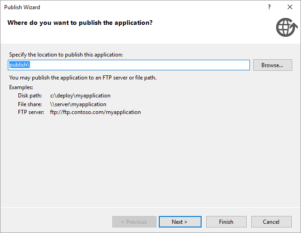Click the ftp://ftp.contoso.com/myapplication example
Viewport: 301px width, 233px height.
(95, 112)
